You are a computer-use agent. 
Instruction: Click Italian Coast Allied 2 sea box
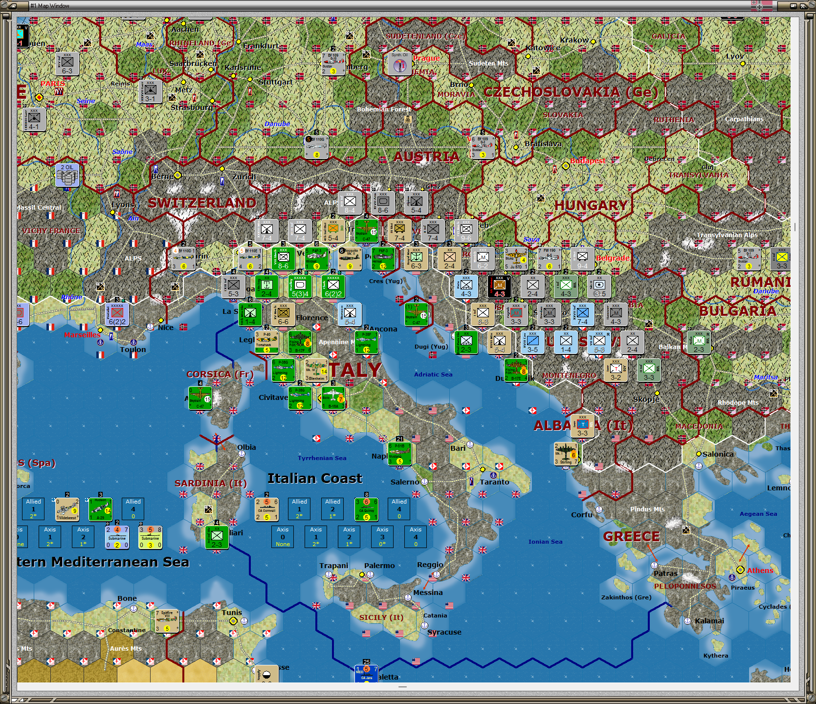coord(332,509)
